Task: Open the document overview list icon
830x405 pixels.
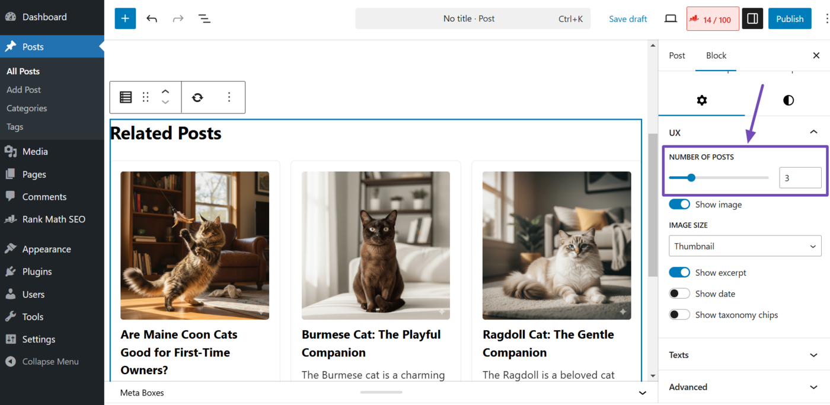Action: [205, 18]
